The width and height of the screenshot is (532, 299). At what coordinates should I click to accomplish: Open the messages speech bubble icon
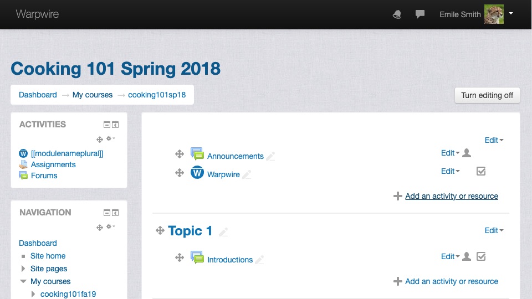tap(420, 14)
